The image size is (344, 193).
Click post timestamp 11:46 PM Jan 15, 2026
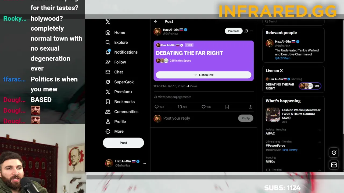[x=169, y=86]
